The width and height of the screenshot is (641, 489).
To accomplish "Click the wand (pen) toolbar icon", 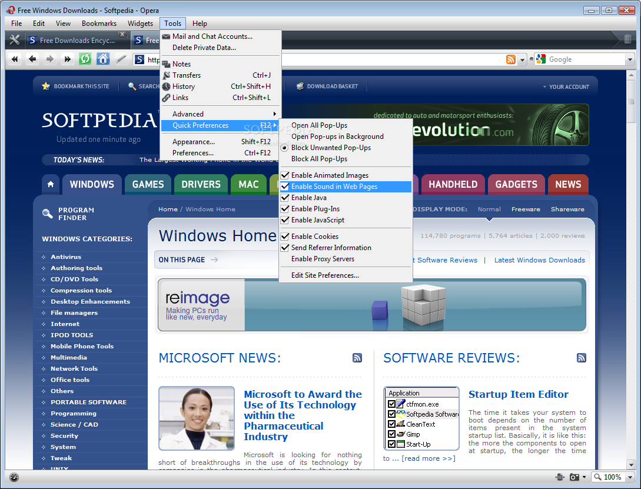I will (121, 59).
